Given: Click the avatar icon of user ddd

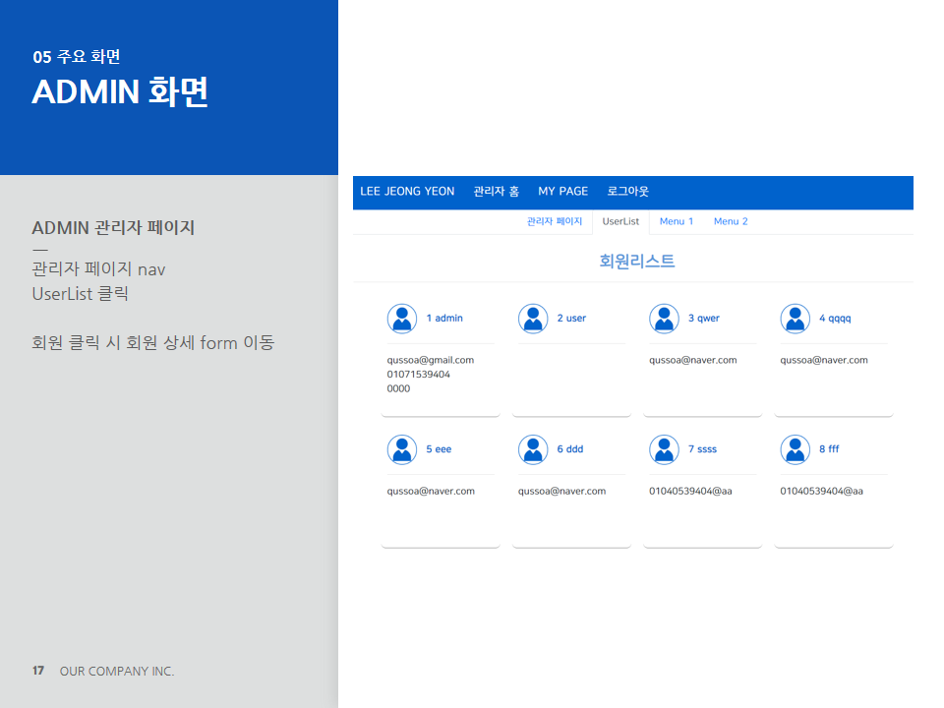Looking at the screenshot, I should [533, 449].
